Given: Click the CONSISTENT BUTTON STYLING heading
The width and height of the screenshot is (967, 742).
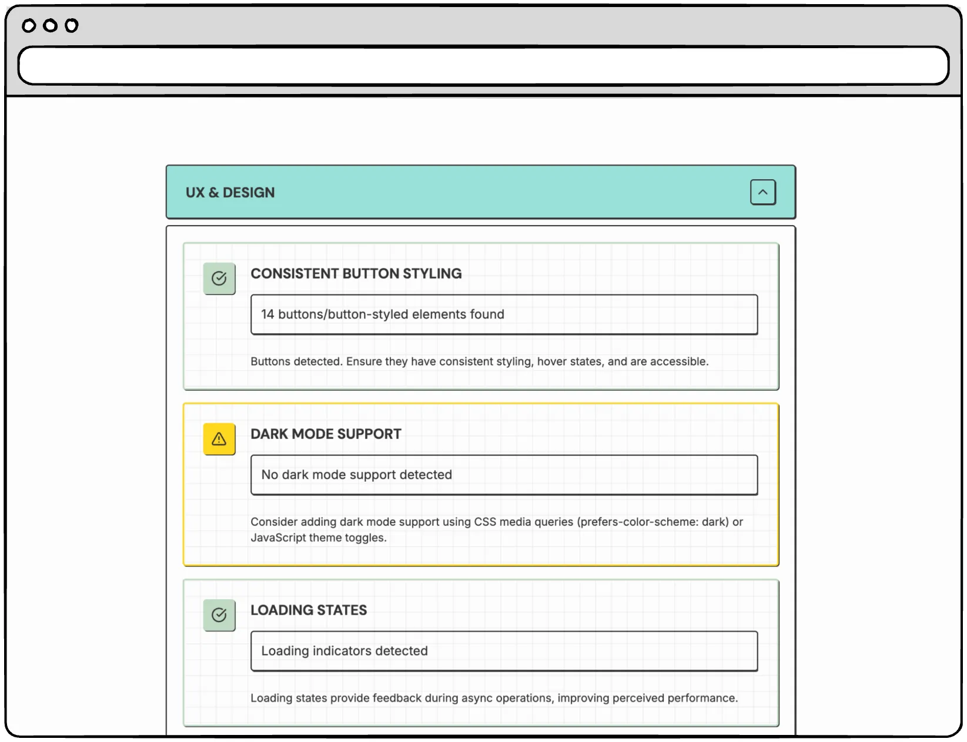Looking at the screenshot, I should click(x=356, y=274).
